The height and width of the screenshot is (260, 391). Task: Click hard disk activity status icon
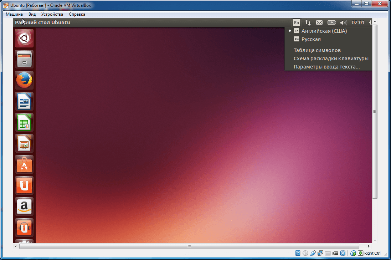[298, 253]
